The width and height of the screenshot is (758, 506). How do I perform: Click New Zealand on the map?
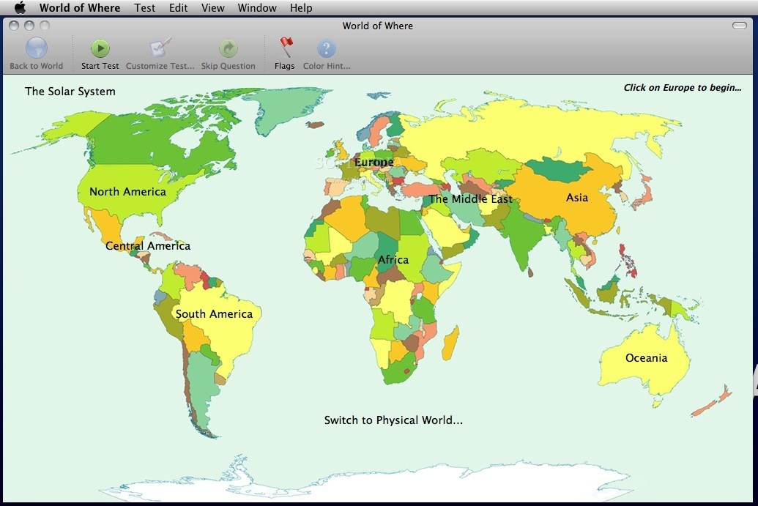[712, 403]
